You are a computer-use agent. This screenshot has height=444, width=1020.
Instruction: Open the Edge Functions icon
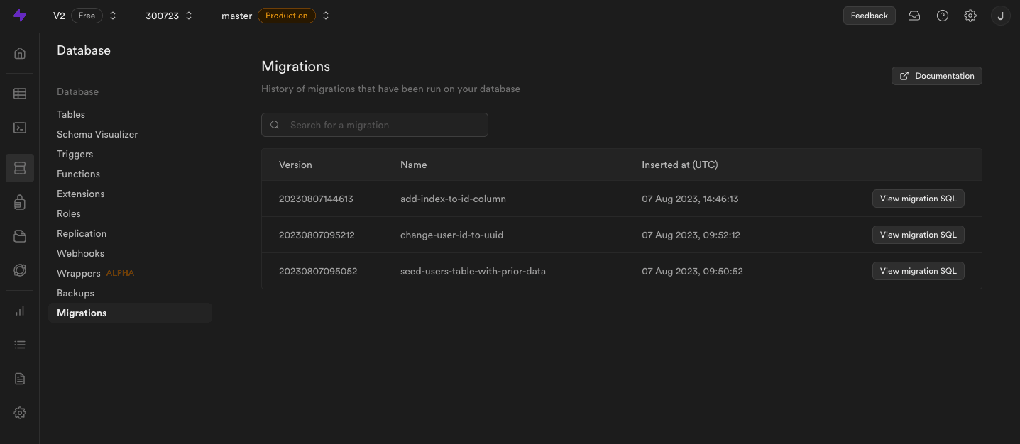click(20, 270)
